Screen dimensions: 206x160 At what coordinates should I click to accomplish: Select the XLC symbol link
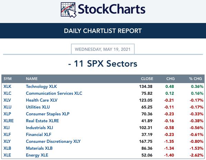click(x=7, y=93)
